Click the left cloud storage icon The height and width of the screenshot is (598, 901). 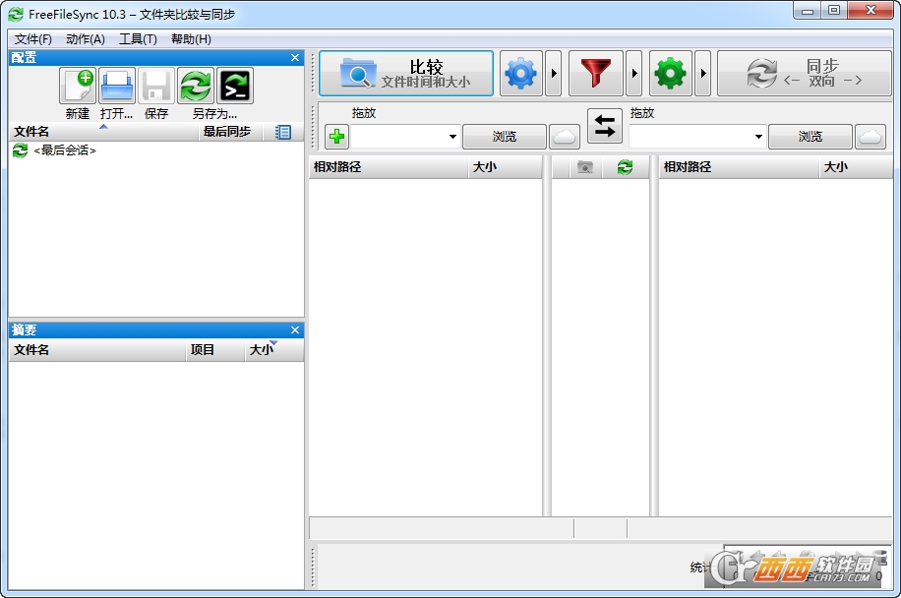(x=565, y=137)
